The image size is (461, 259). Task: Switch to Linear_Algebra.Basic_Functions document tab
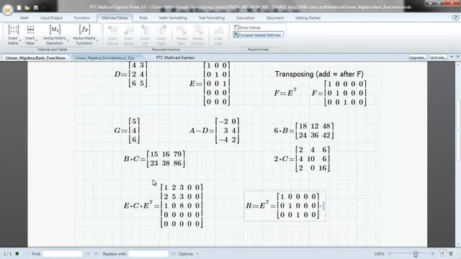pos(35,58)
